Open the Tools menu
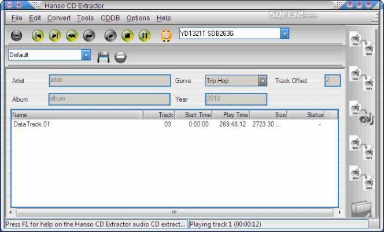 coord(85,18)
